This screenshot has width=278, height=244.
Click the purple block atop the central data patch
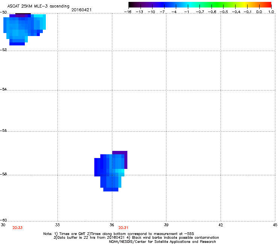pos(120,152)
